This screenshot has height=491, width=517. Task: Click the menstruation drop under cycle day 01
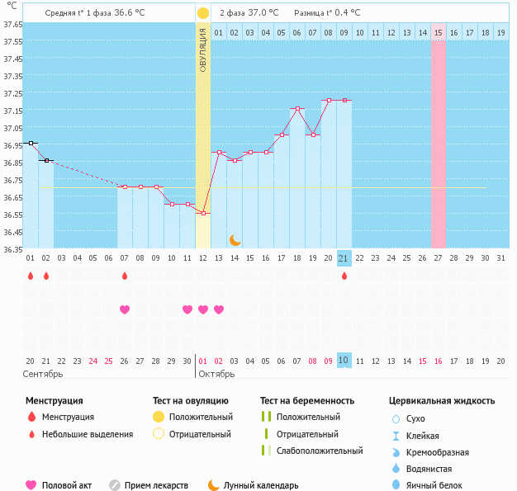coord(31,276)
